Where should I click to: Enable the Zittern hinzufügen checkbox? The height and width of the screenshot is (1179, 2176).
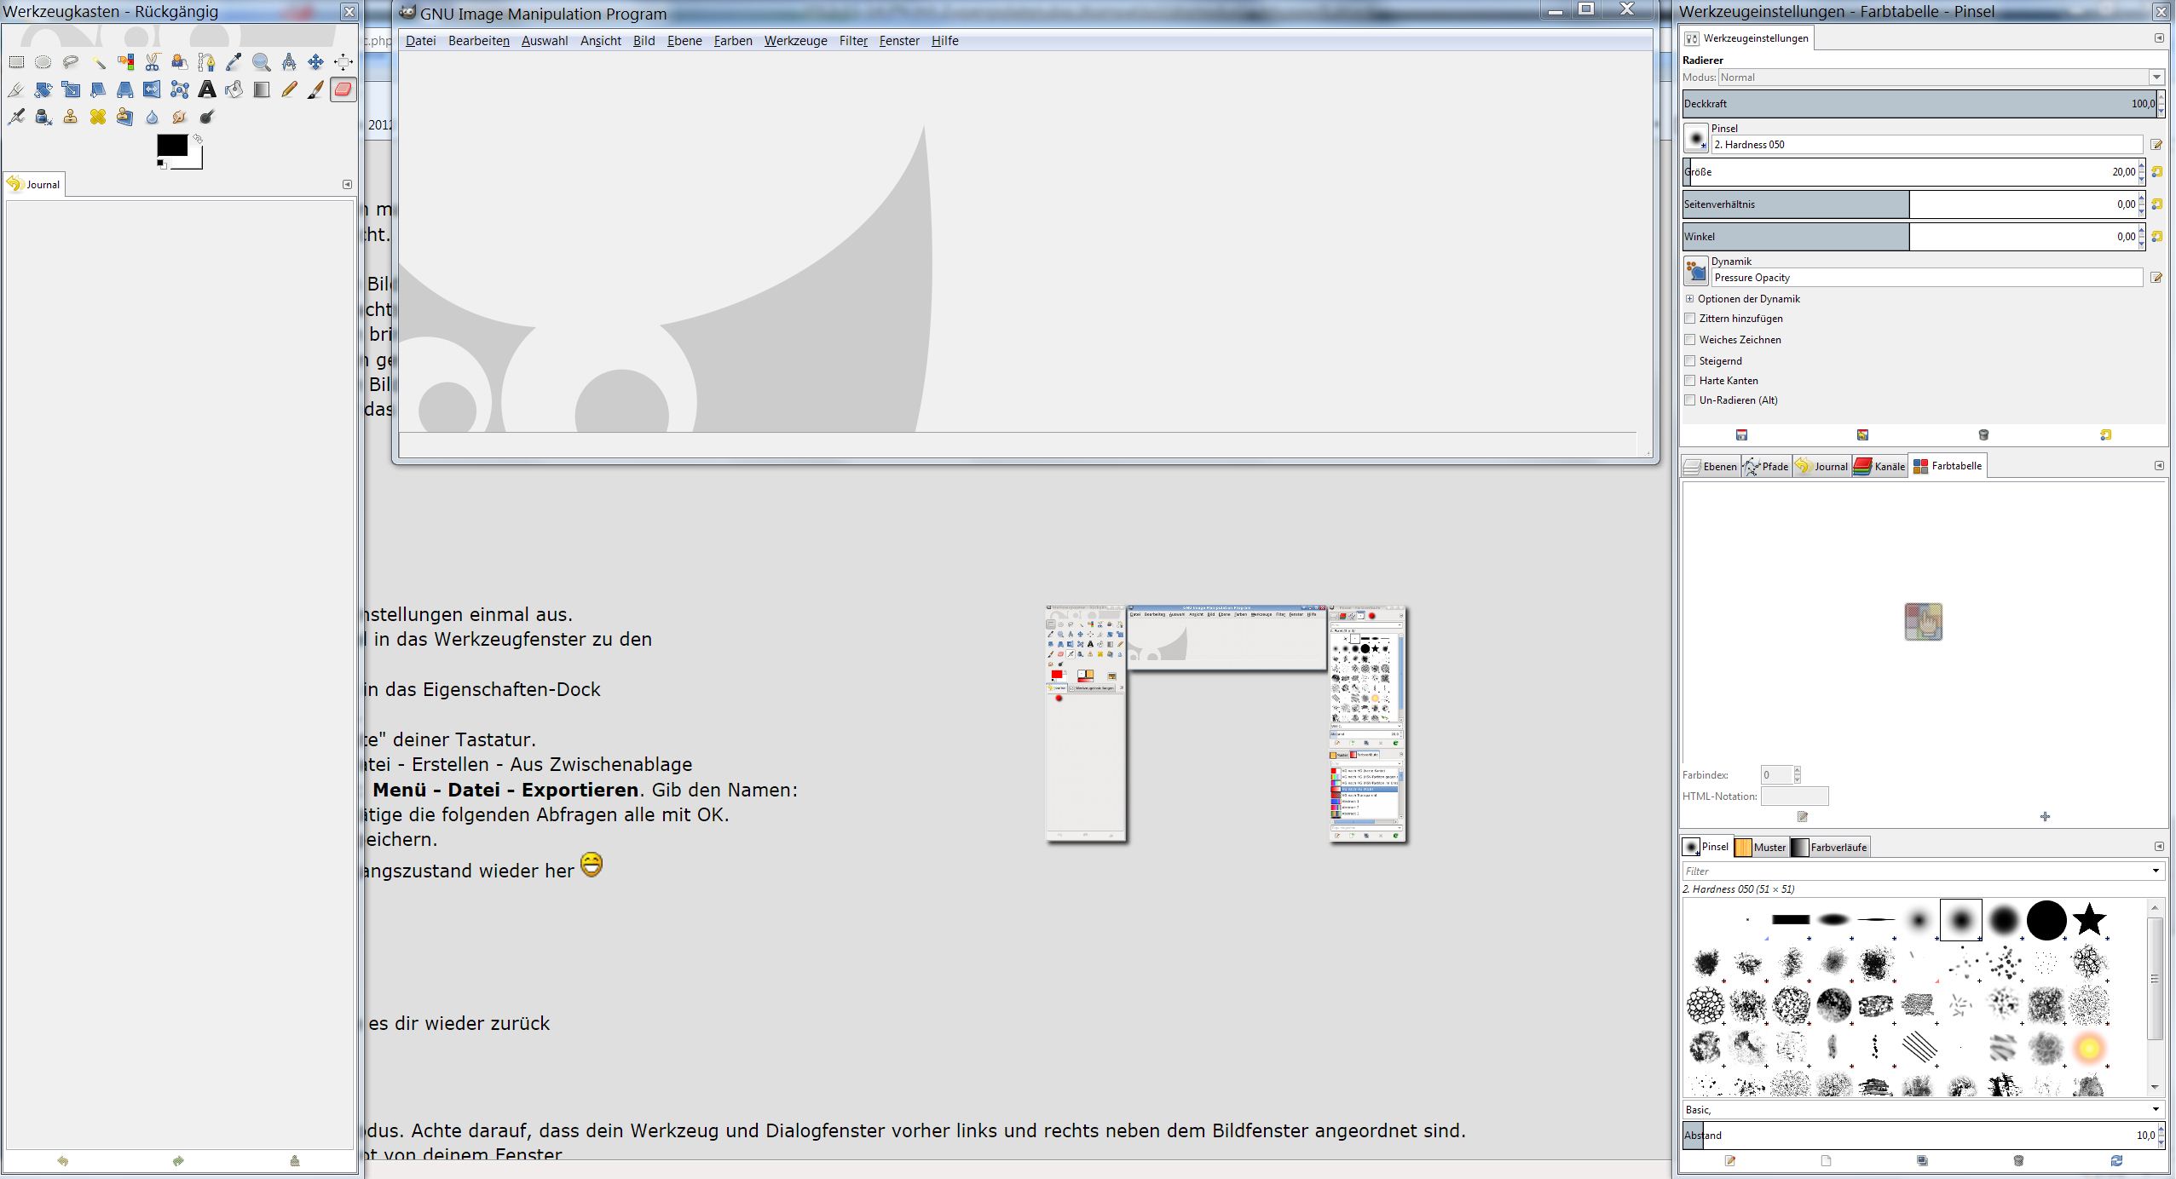click(x=1690, y=319)
